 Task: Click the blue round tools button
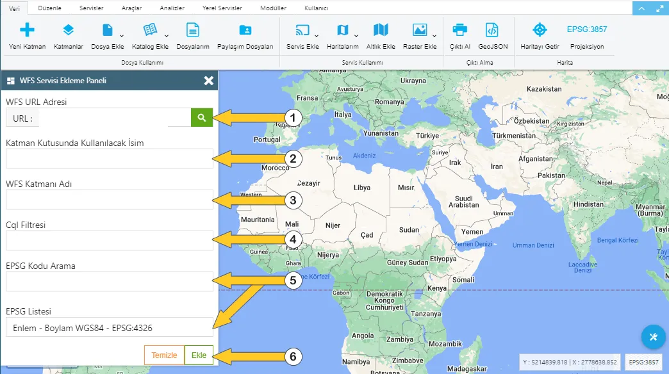click(x=653, y=337)
